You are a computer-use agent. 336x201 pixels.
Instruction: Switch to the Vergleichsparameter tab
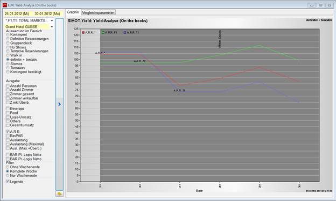pyautogui.click(x=98, y=12)
